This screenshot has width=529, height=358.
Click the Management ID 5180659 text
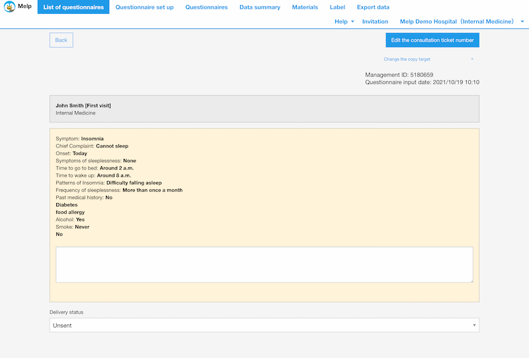click(x=399, y=75)
